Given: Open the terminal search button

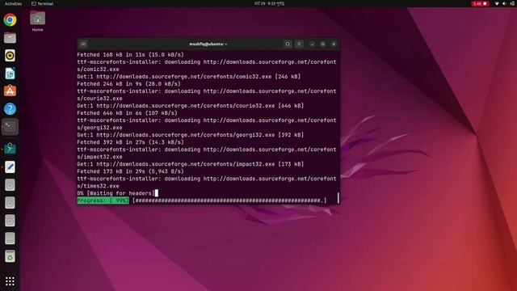Looking at the screenshot, I should coord(288,44).
